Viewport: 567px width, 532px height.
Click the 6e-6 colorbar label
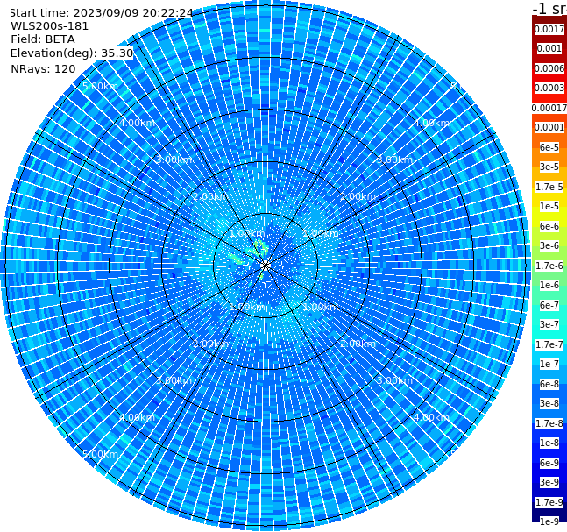tap(549, 226)
